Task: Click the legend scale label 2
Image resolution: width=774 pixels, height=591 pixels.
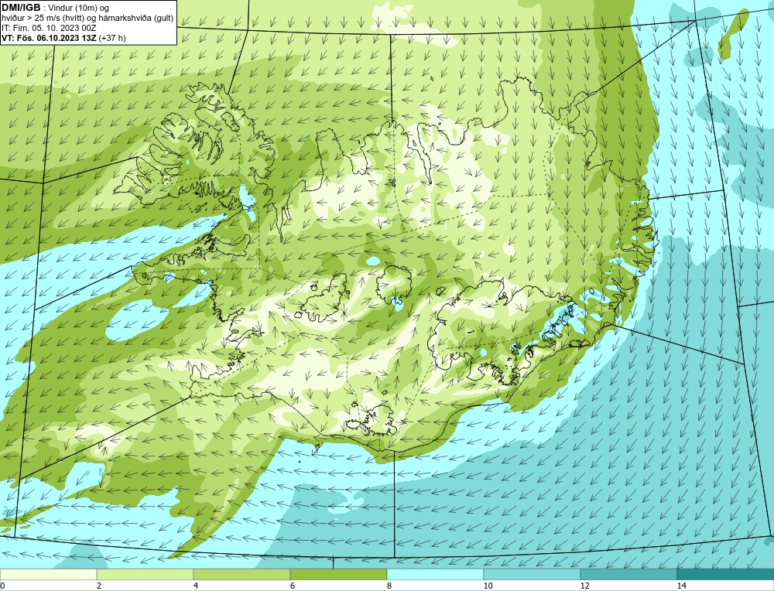Action: click(99, 586)
